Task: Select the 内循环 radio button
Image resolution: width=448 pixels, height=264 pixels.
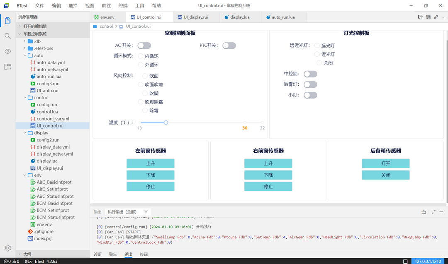Action: (141, 56)
